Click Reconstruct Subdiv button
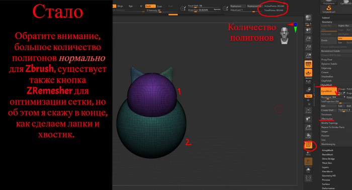352x190 pixels. pos(336,51)
